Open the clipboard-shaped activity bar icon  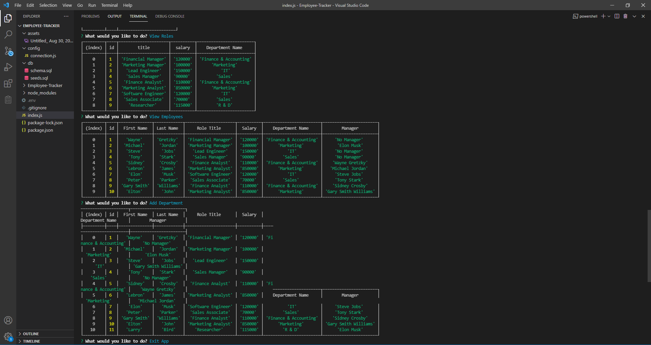point(8,100)
